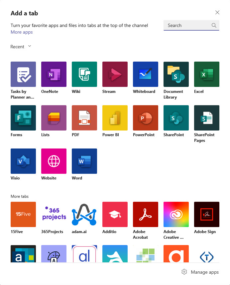This screenshot has width=230, height=285.
Task: Select the Adobe Sign app
Action: pos(207,214)
